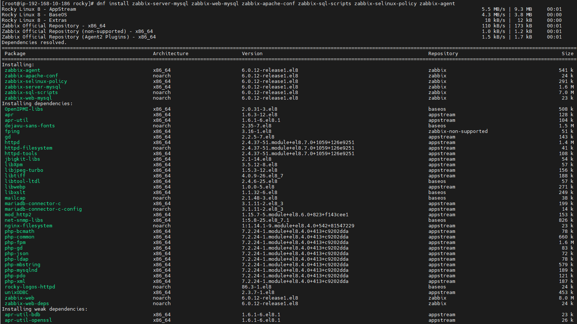
Task: Click the apr-util-openssl weak dependency
Action: point(28,320)
